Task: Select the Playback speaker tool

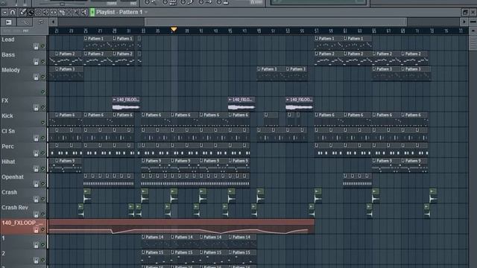Action: click(84, 12)
